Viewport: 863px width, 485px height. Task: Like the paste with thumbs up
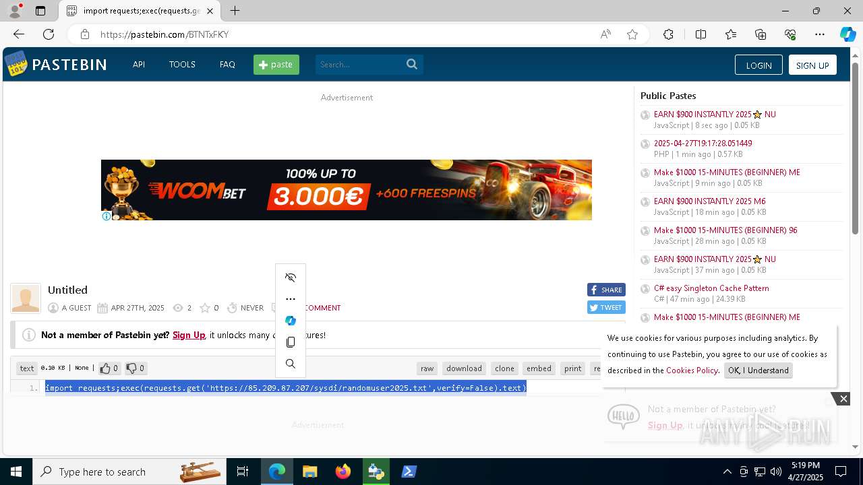point(109,368)
